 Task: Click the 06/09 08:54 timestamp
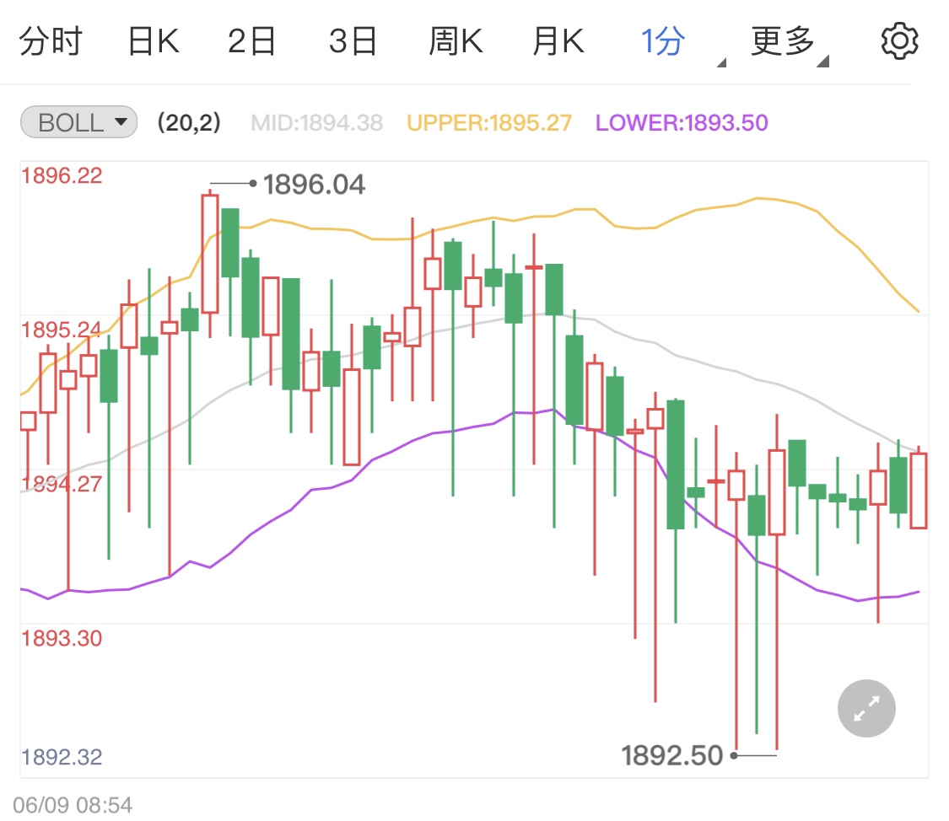pyautogui.click(x=73, y=805)
